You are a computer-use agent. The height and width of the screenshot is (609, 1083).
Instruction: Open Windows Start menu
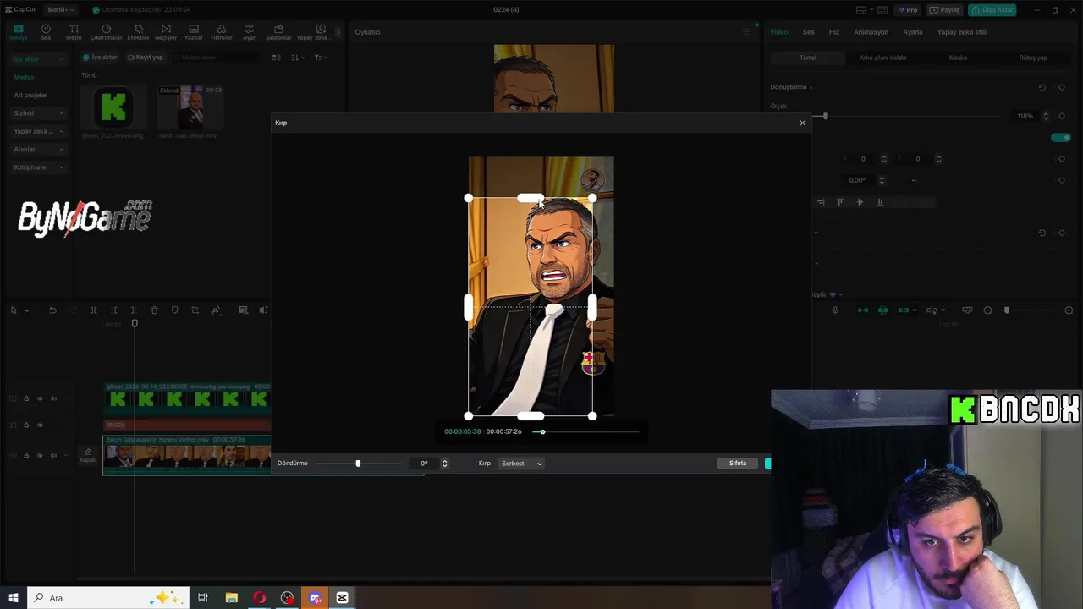click(x=13, y=598)
